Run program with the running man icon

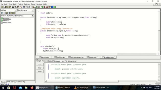point(45,7)
